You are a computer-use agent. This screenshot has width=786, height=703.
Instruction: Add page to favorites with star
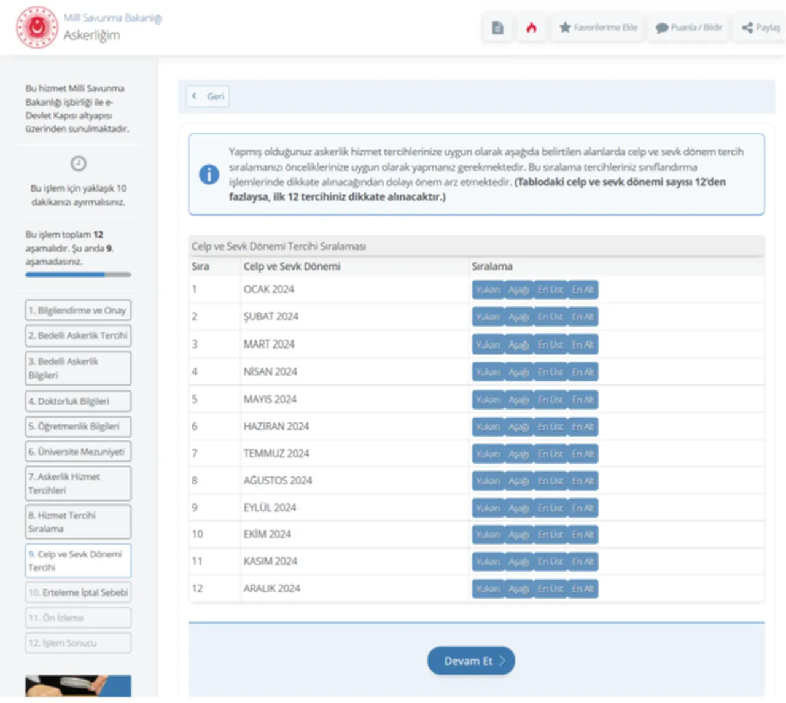[598, 28]
